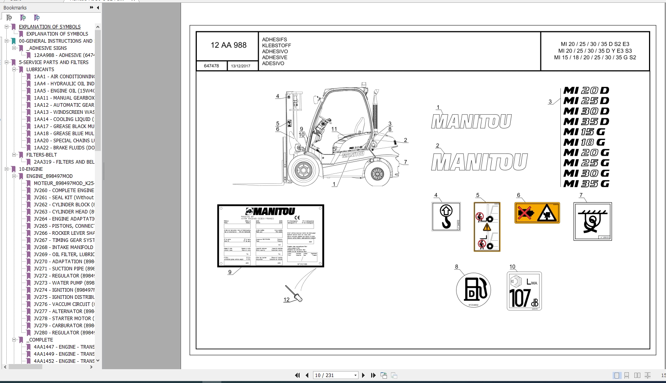
Task: Collapse the 10-ENGINE node
Action: [6, 169]
